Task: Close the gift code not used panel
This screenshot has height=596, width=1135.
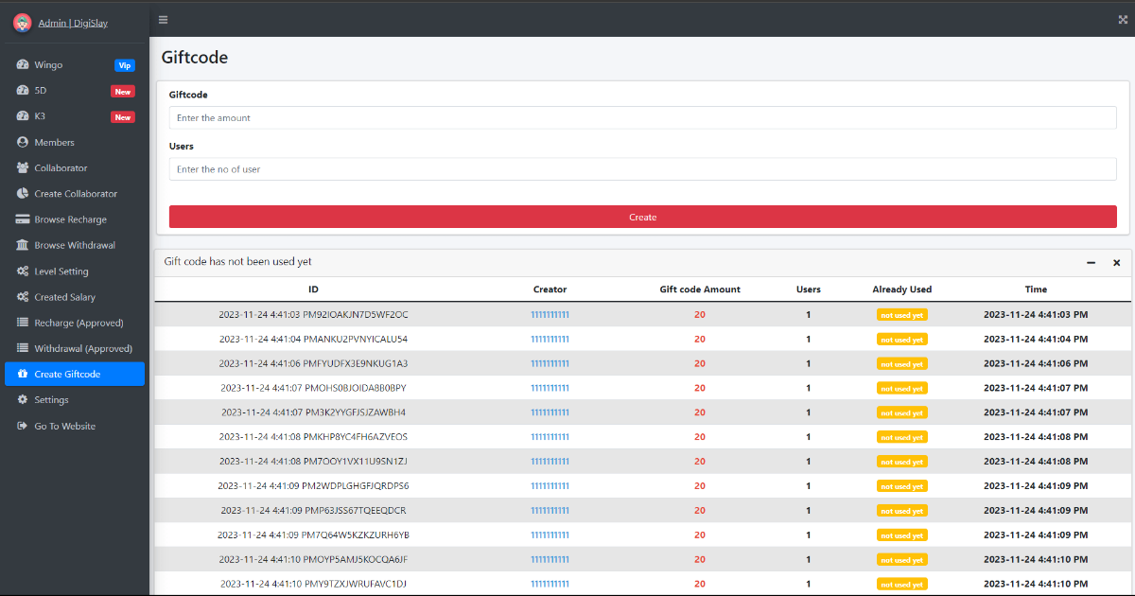Action: click(x=1116, y=263)
